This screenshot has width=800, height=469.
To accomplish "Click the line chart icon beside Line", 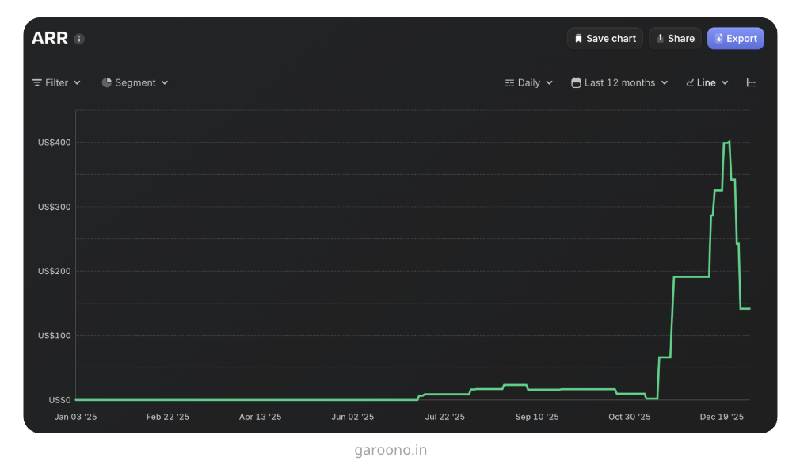I will pos(690,82).
